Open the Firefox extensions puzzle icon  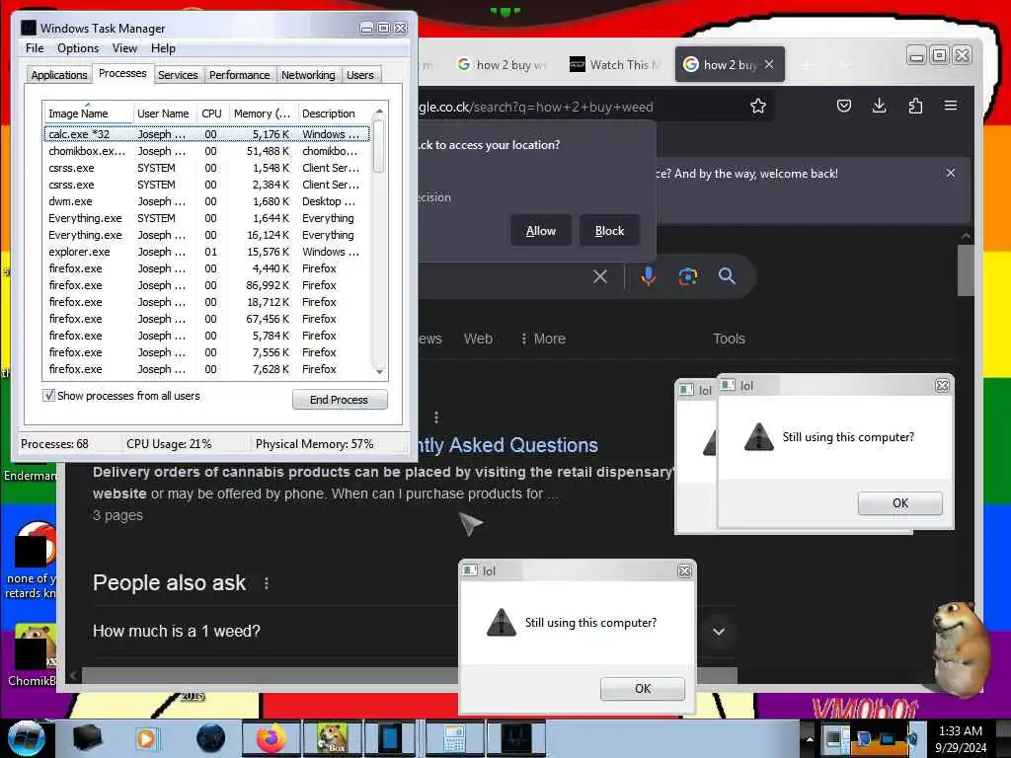[915, 106]
